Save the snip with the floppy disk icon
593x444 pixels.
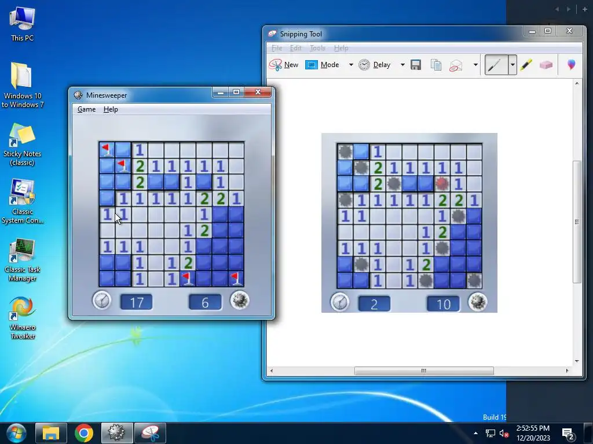tap(416, 65)
